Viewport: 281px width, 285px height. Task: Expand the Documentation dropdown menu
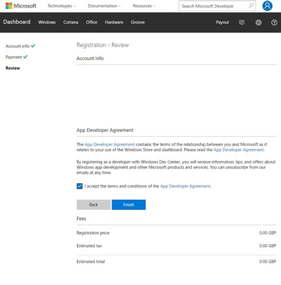point(104,6)
